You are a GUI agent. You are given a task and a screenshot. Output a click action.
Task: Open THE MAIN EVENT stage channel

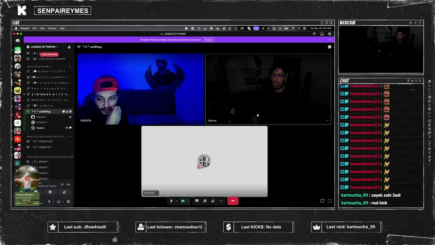[x=49, y=59]
